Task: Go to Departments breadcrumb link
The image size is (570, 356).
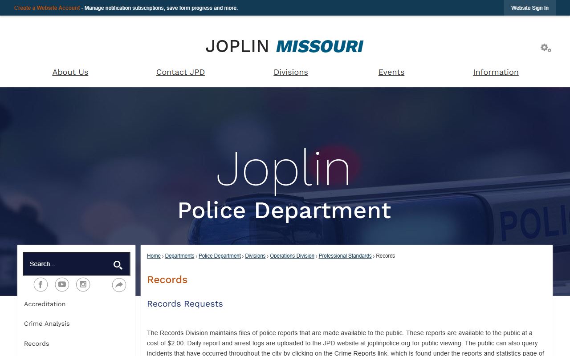Action: click(179, 256)
